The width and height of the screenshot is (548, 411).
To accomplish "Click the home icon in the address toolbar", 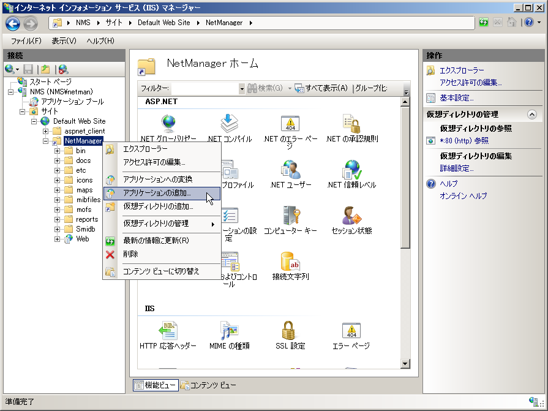I will [512, 23].
